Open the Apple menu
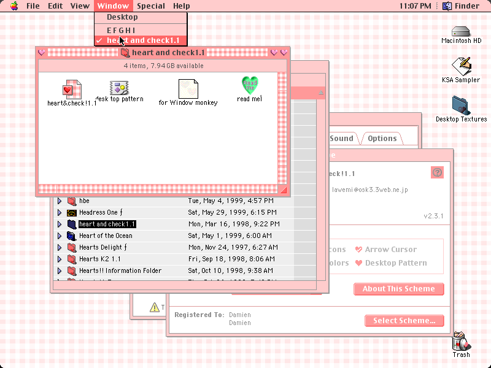The image size is (491, 368). 14,6
